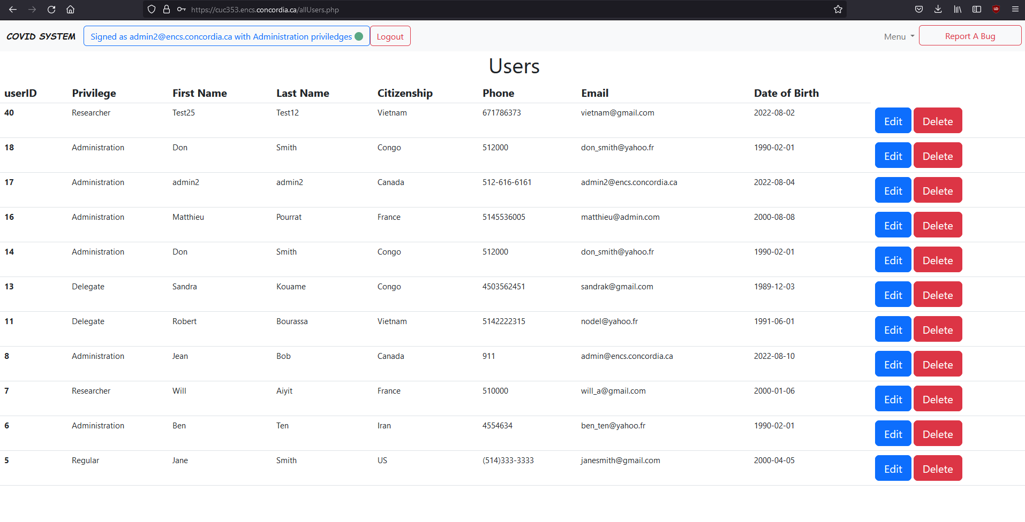Select email admin2@encs.concordia.ca in table
The width and height of the screenshot is (1025, 522).
click(x=629, y=182)
